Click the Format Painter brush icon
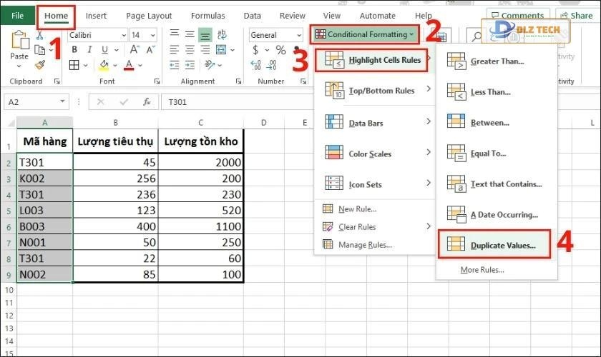The width and height of the screenshot is (601, 357). click(40, 65)
